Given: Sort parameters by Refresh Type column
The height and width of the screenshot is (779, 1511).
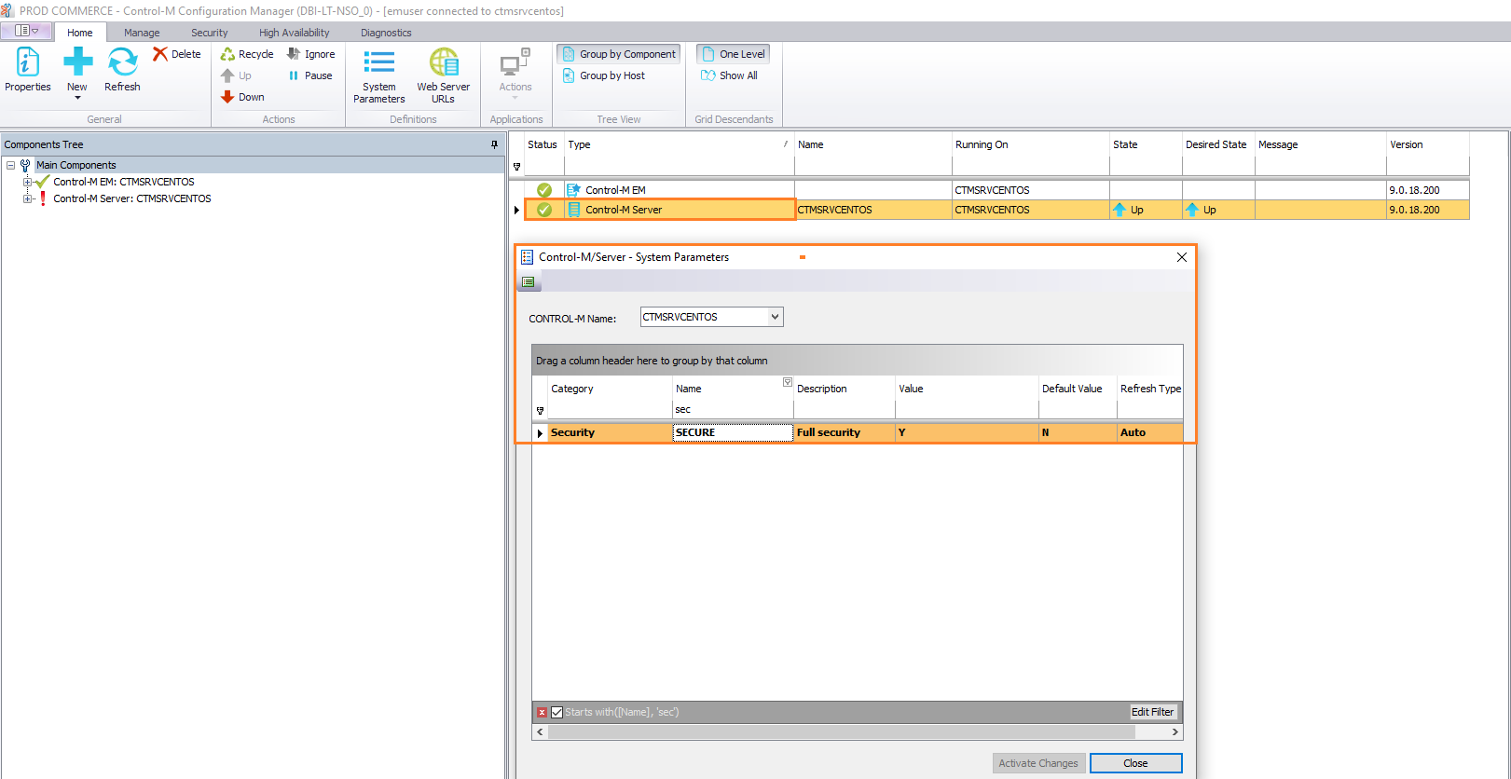Looking at the screenshot, I should coord(1150,389).
